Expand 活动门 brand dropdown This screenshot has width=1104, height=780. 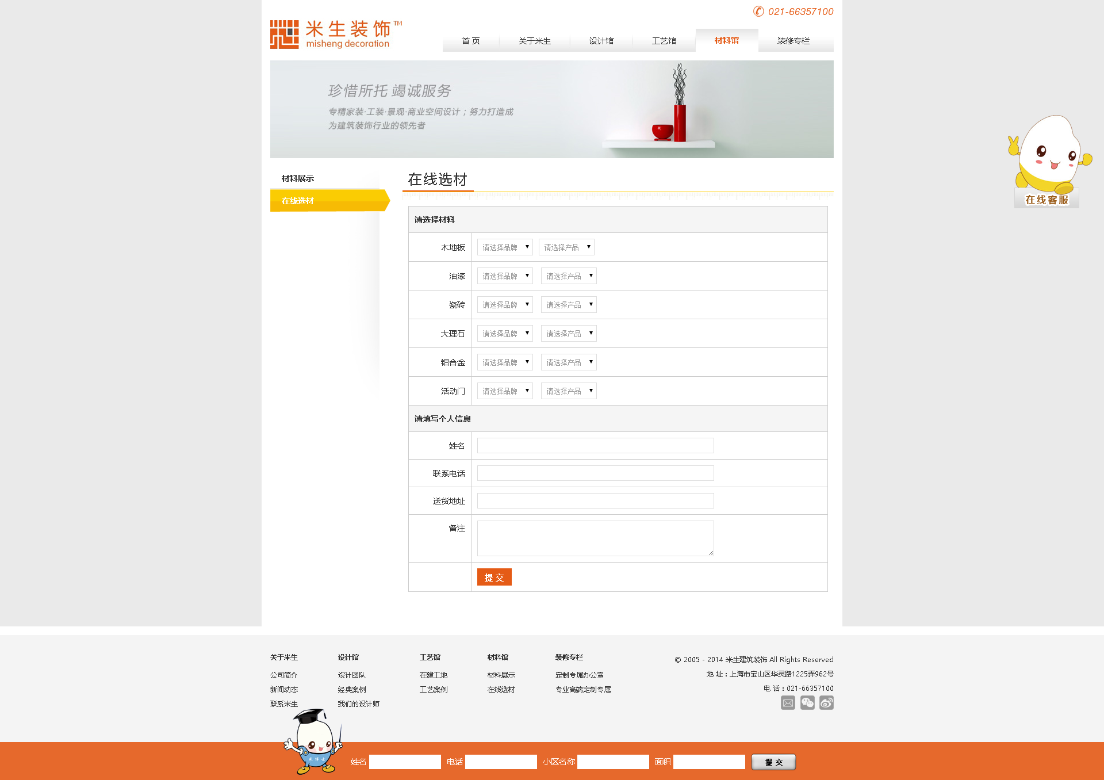click(505, 391)
